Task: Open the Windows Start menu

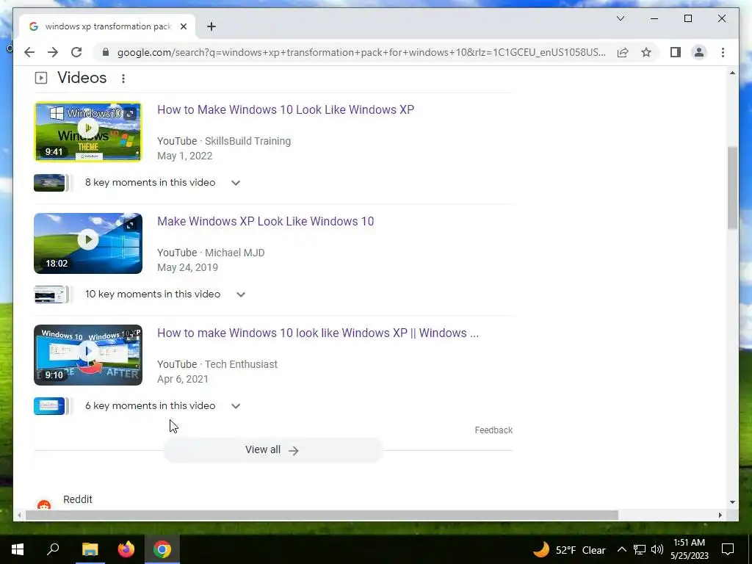Action: point(18,549)
